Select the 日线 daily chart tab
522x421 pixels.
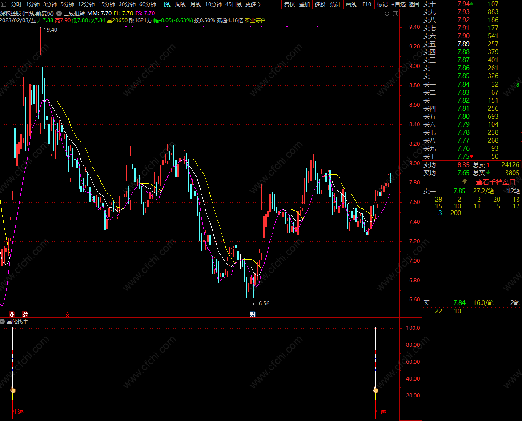click(x=165, y=4)
